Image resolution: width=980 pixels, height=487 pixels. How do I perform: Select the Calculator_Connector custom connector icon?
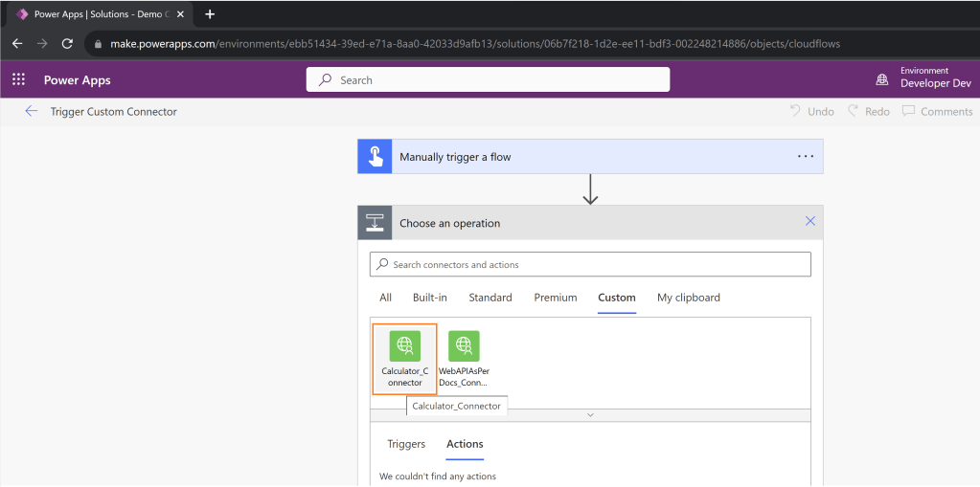pos(404,345)
